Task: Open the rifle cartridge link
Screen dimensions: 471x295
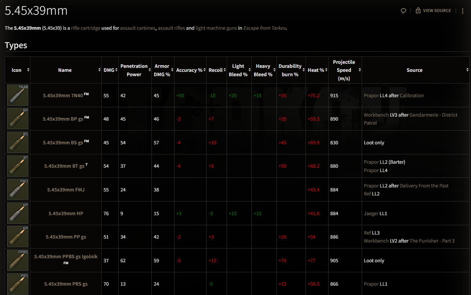Action: (86, 28)
